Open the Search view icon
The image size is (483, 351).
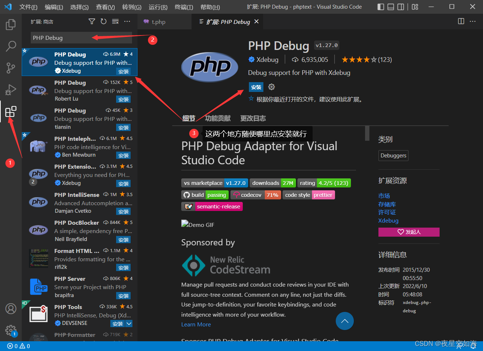[11, 46]
